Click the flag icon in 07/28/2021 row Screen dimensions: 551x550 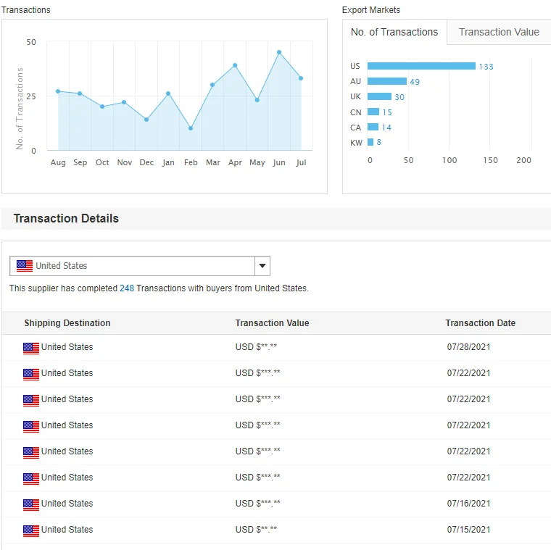coord(31,348)
